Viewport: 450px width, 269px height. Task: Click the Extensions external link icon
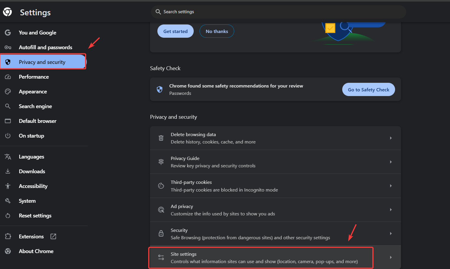[x=53, y=236]
